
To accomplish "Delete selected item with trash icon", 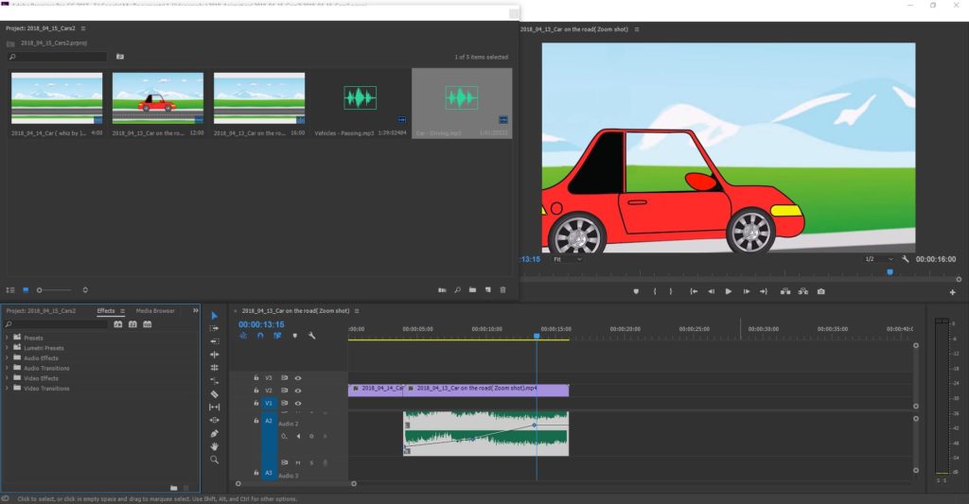I will pyautogui.click(x=502, y=290).
